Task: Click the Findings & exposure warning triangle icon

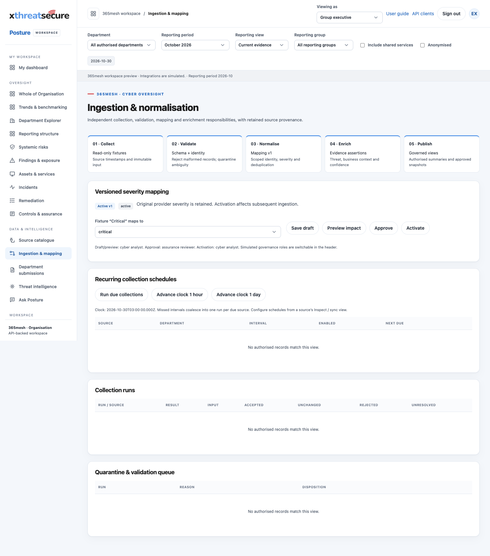Action: pyautogui.click(x=12, y=160)
